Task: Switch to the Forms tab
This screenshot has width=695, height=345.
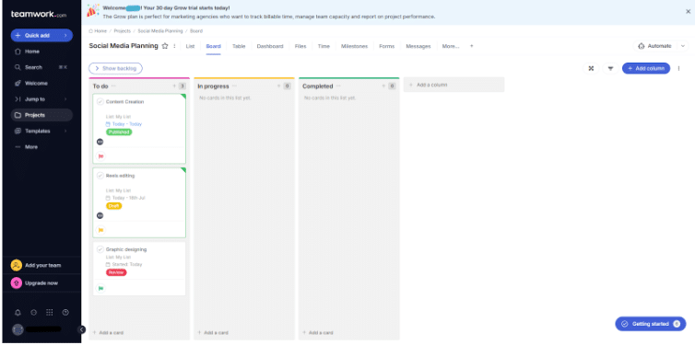Action: point(386,46)
